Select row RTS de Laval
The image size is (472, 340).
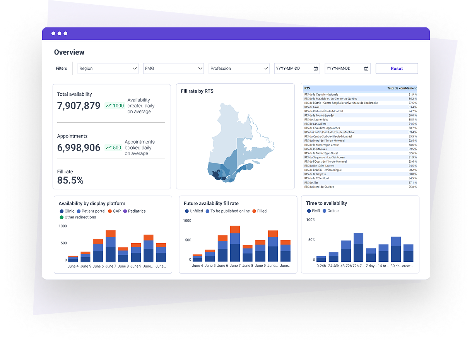point(360,107)
